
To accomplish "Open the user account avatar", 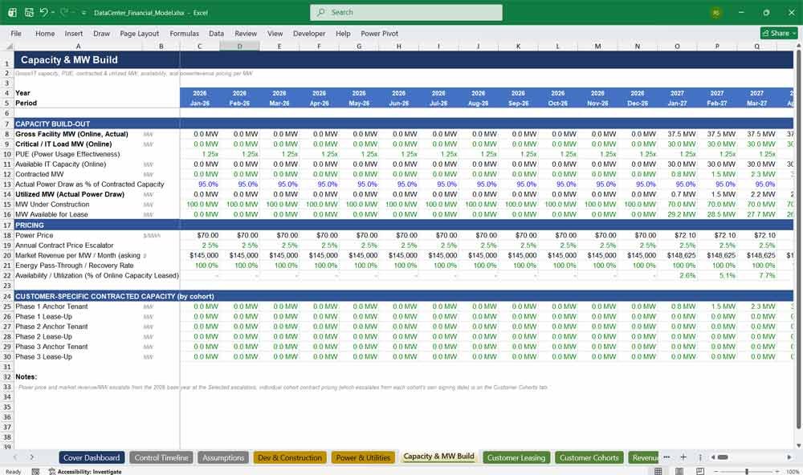I will click(716, 13).
